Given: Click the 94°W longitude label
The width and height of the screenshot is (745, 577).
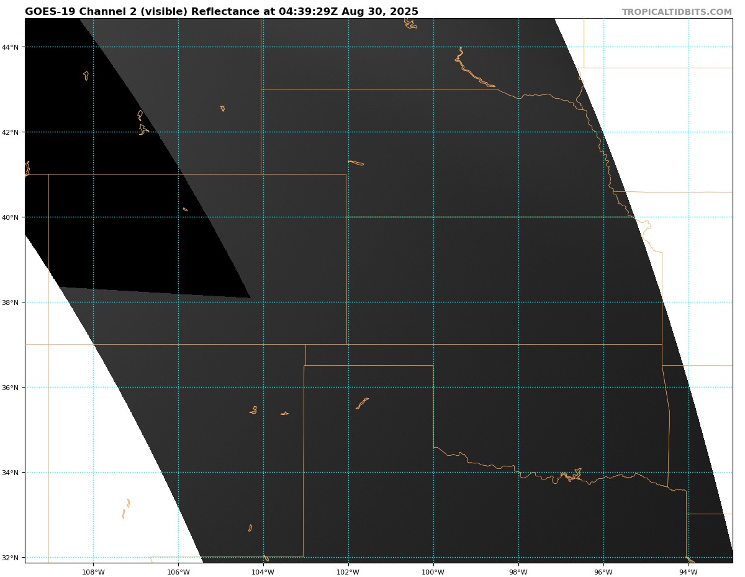Looking at the screenshot, I should (689, 572).
